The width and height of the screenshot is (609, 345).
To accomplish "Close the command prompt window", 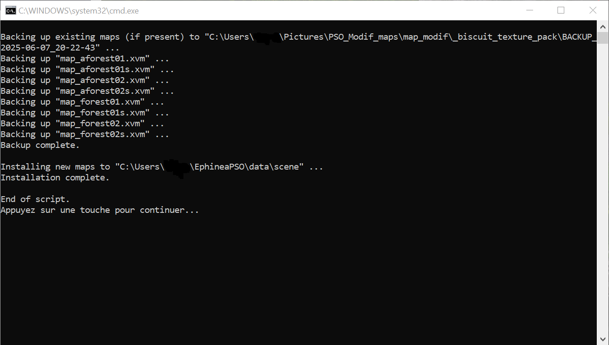I will [593, 10].
